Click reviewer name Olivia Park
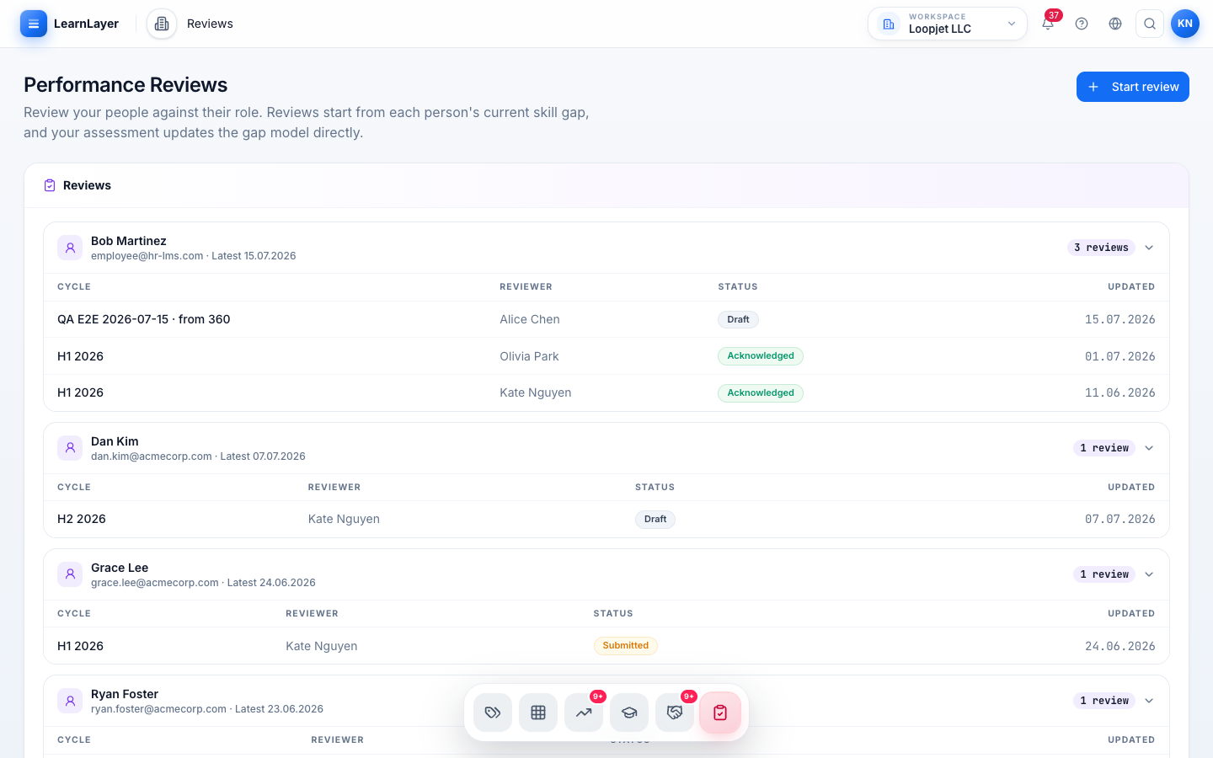Image resolution: width=1213 pixels, height=758 pixels. [529, 356]
